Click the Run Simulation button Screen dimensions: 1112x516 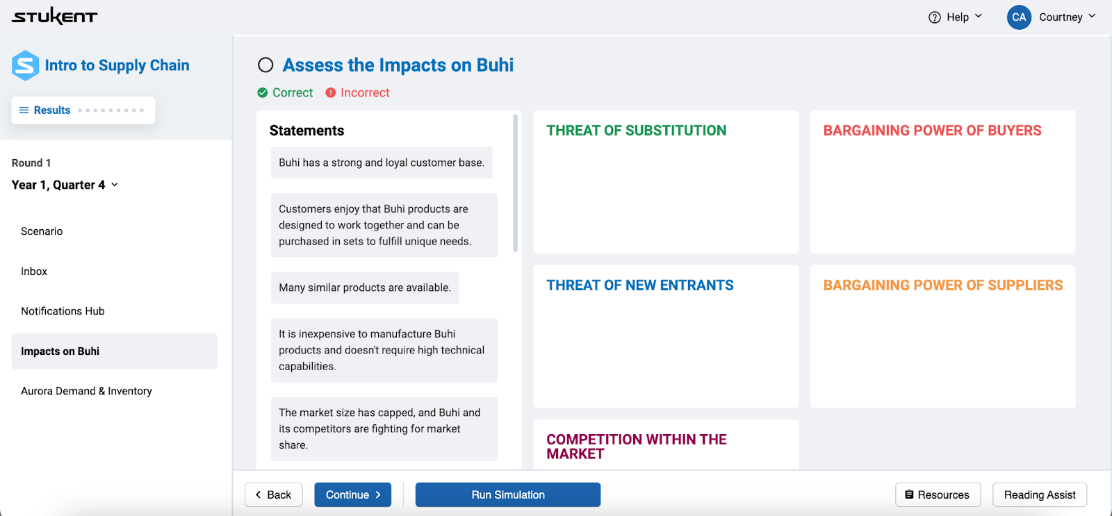(x=508, y=494)
